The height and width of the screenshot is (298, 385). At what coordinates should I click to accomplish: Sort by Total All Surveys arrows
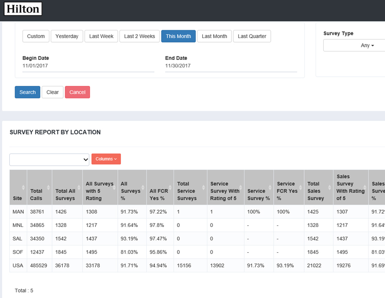tap(79, 187)
